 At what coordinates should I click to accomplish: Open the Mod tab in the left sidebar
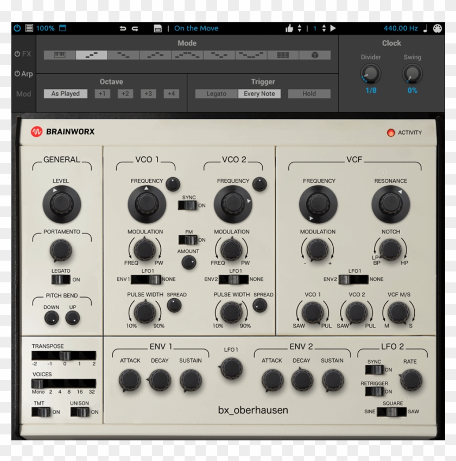click(23, 93)
